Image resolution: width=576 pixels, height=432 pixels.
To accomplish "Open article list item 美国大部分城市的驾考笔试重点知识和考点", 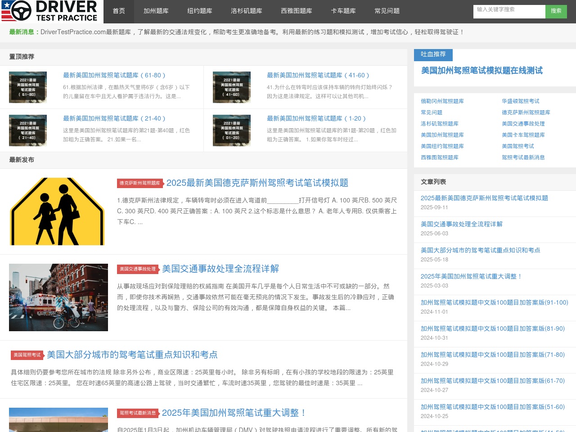I will (x=481, y=250).
